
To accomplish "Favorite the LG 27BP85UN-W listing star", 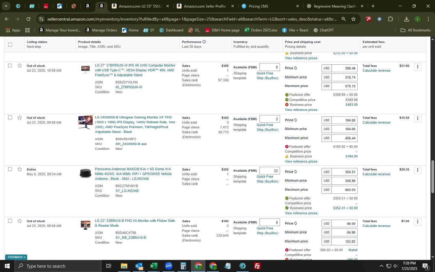I will tap(20, 66).
